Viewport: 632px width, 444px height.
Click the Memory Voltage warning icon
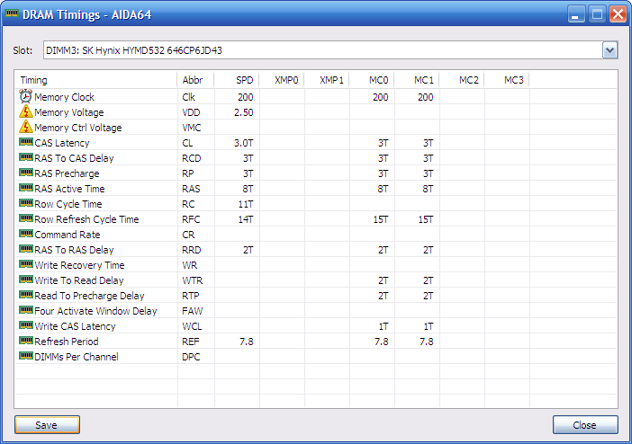pyautogui.click(x=25, y=112)
